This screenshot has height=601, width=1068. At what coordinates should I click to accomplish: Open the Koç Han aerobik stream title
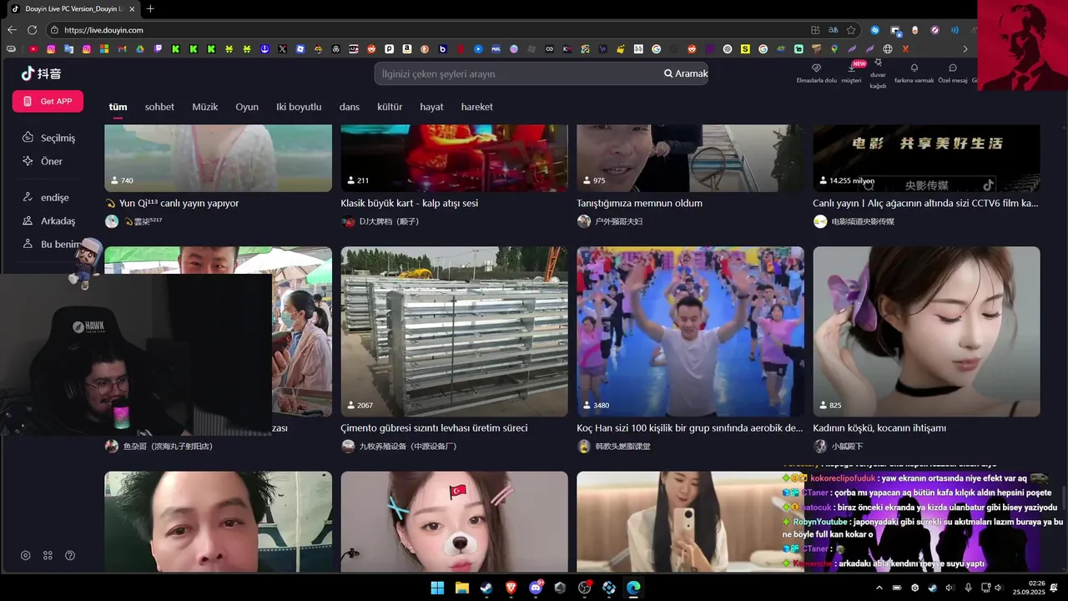coord(689,427)
